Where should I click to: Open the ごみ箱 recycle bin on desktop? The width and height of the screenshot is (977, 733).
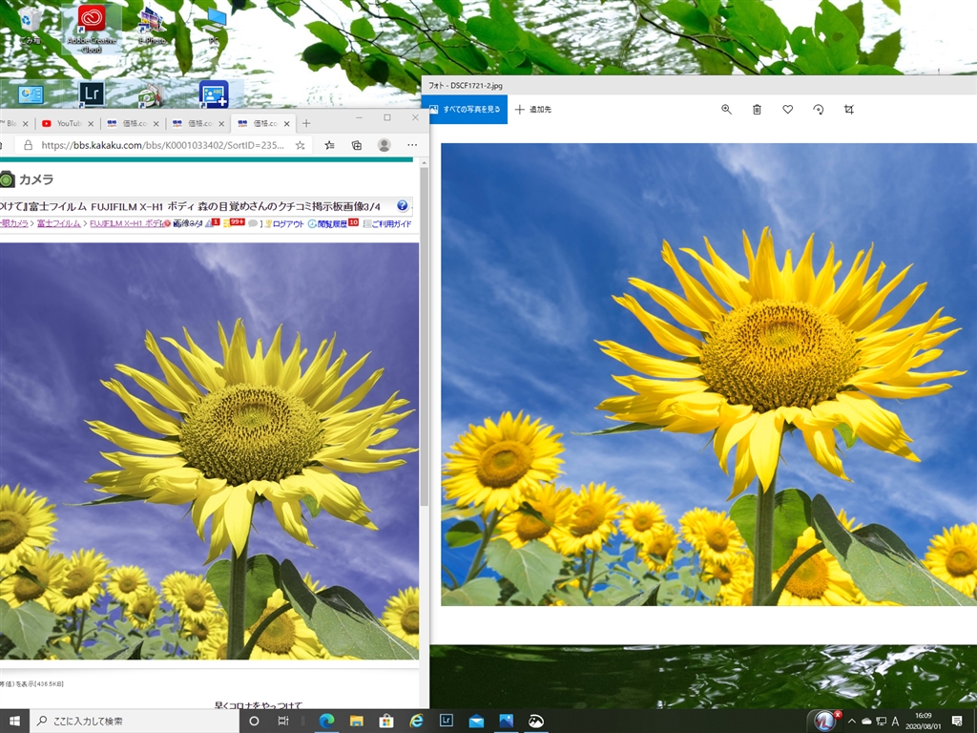click(30, 26)
